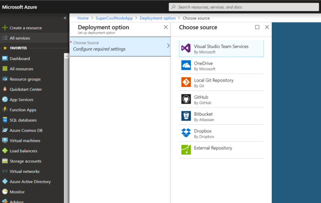Collapse the sidebar with double chevron
Viewport: 321px width, 203px height.
pos(65,18)
